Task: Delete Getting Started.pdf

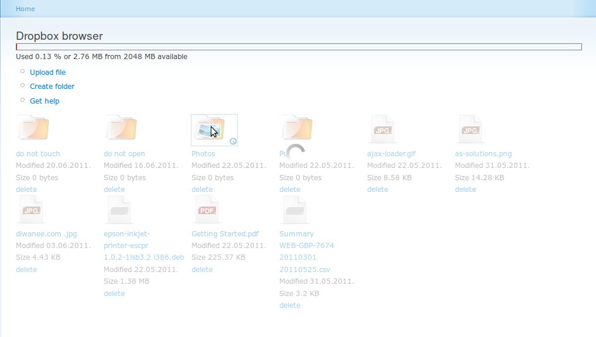Action: pos(202,269)
